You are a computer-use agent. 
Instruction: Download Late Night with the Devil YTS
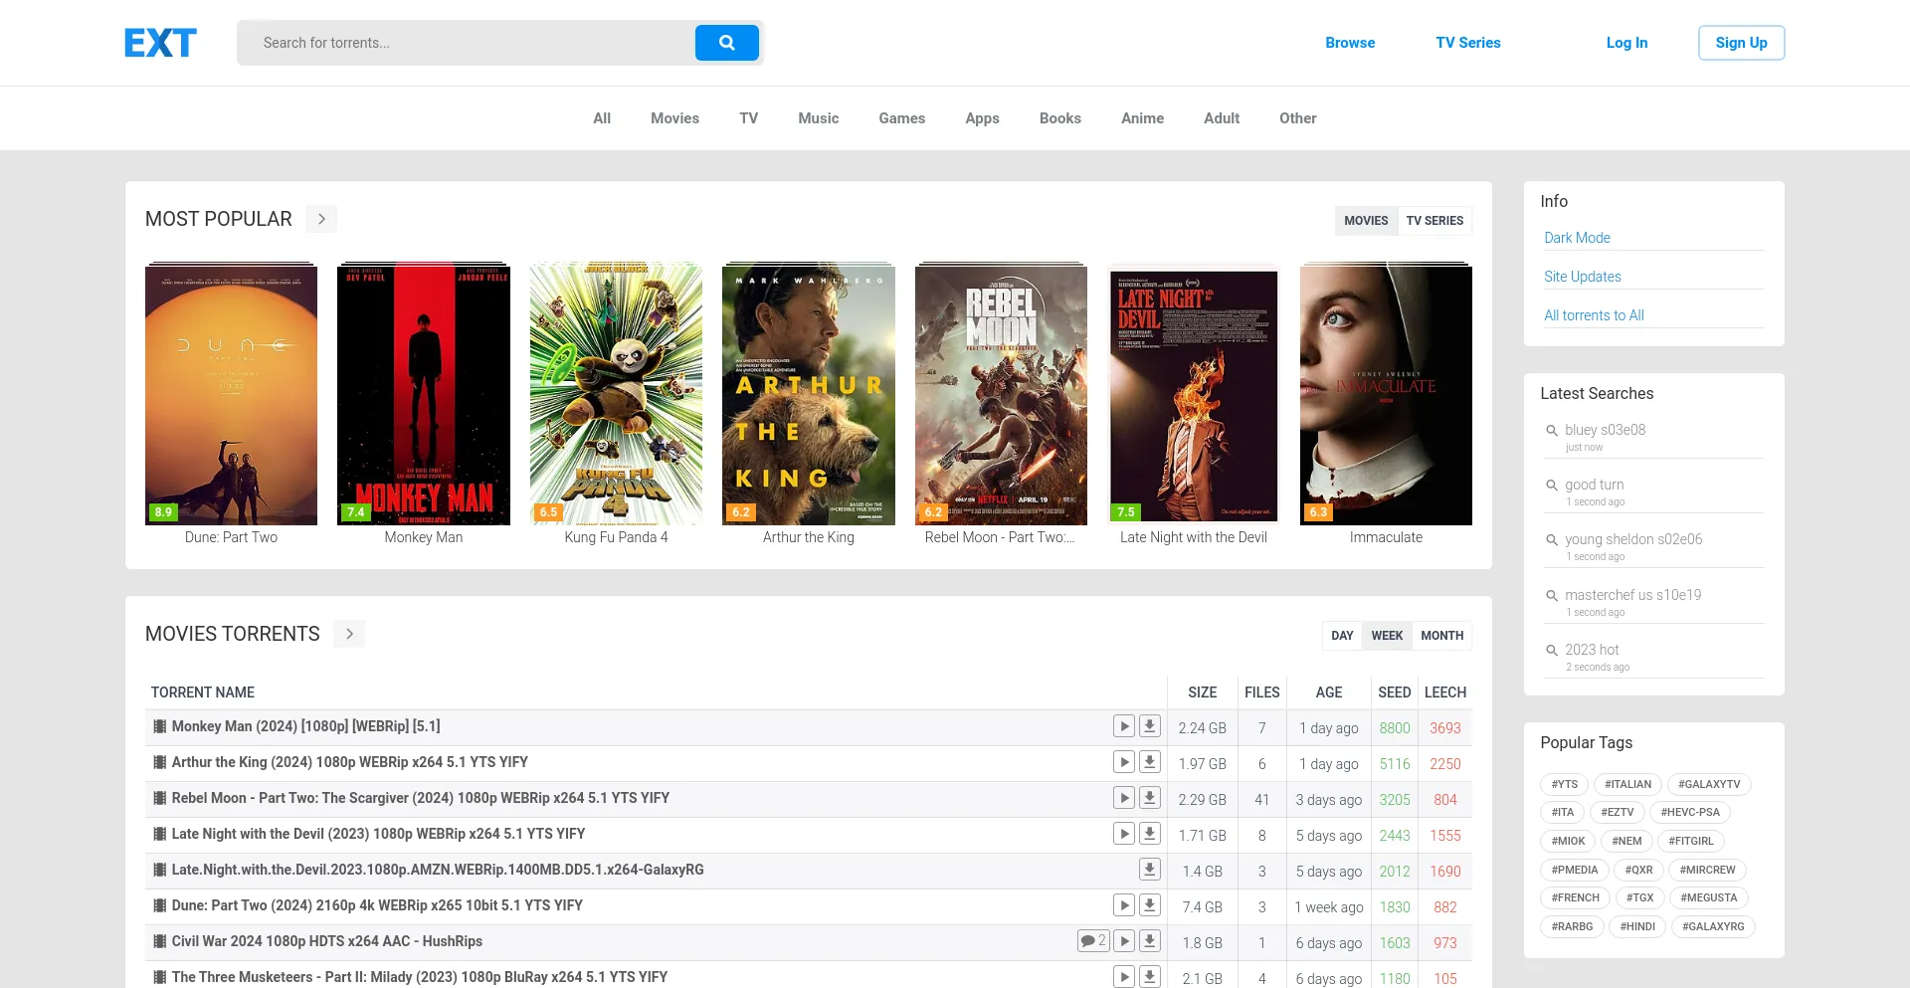pyautogui.click(x=1150, y=834)
